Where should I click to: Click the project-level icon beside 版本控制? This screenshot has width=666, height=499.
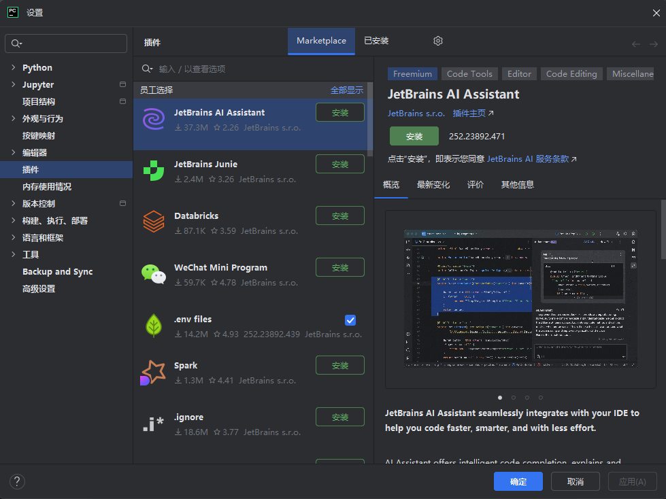[x=122, y=203]
